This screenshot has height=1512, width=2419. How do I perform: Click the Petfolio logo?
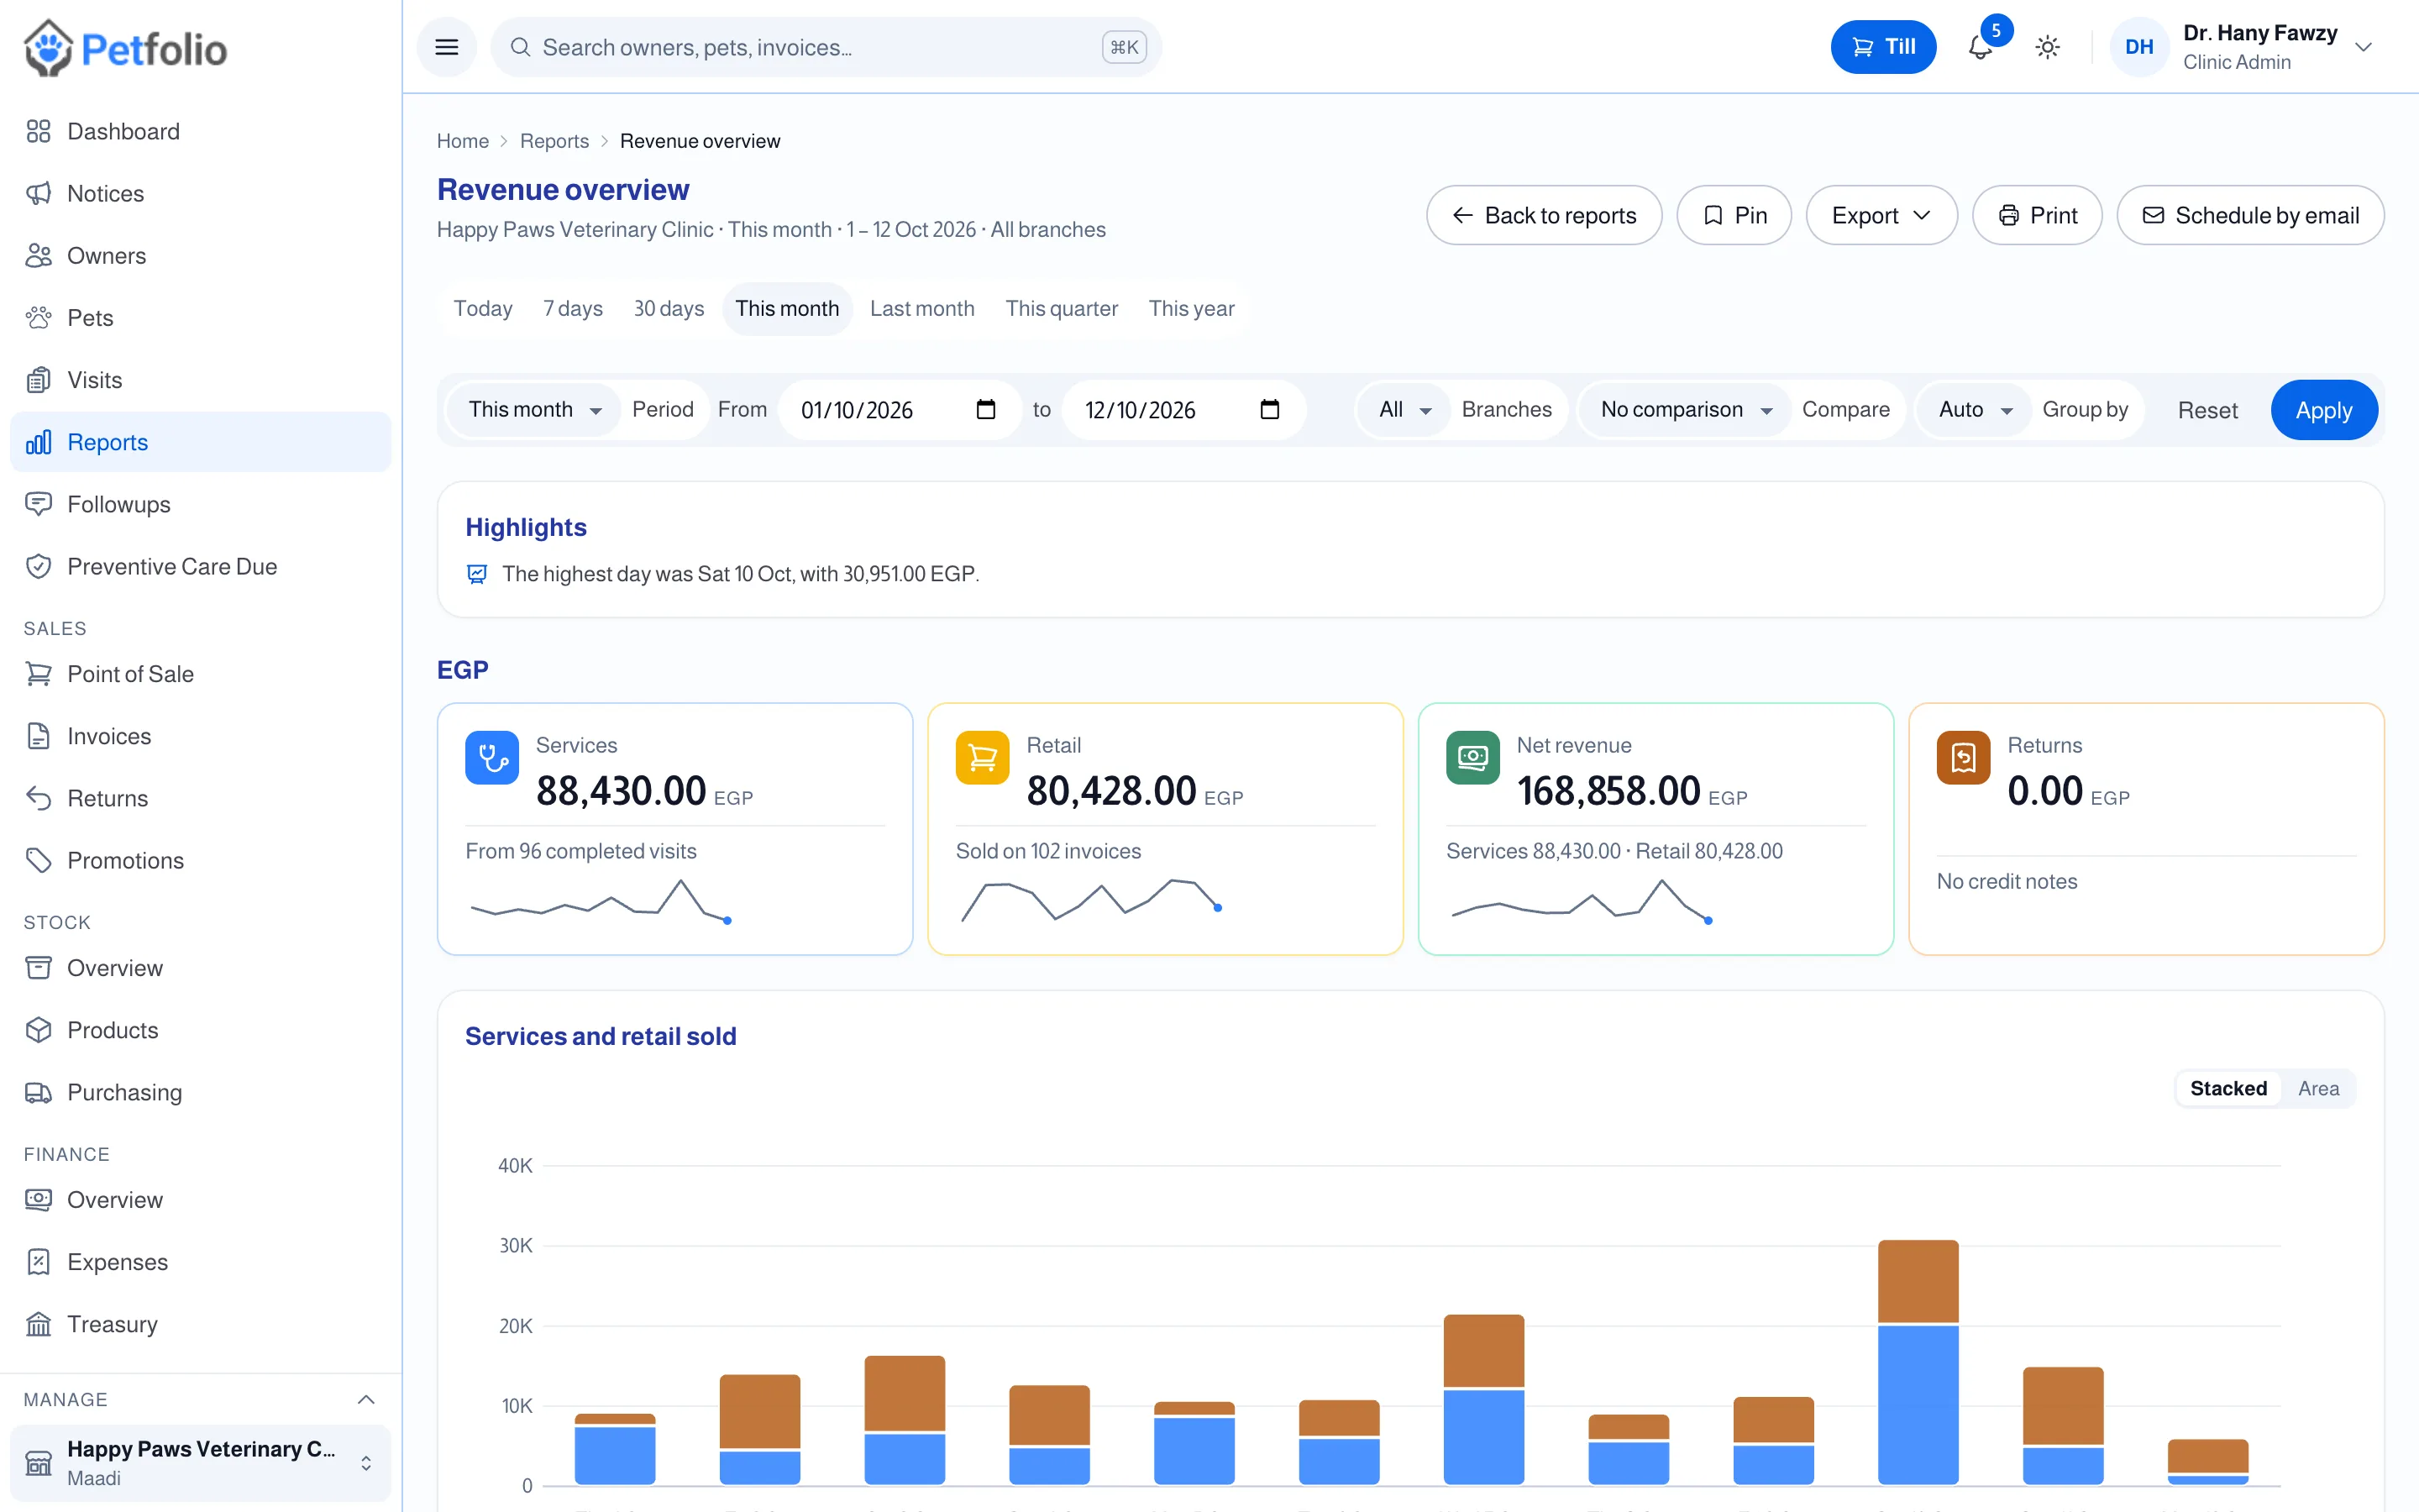coord(126,48)
